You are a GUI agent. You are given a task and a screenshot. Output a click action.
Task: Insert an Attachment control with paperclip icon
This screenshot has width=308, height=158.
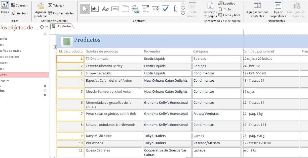175,9
